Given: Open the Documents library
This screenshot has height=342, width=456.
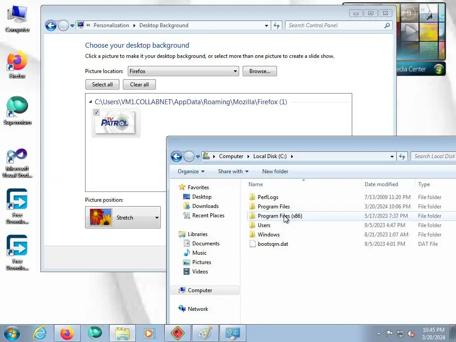Looking at the screenshot, I should click(201, 244).
